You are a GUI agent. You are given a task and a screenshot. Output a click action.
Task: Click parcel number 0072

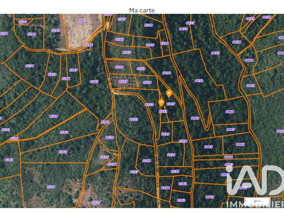click(215, 53)
